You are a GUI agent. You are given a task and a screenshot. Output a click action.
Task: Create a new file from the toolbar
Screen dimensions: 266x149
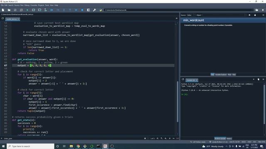tap(3, 10)
